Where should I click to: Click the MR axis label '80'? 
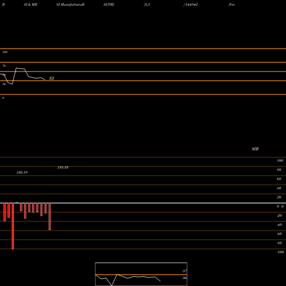click(279, 170)
